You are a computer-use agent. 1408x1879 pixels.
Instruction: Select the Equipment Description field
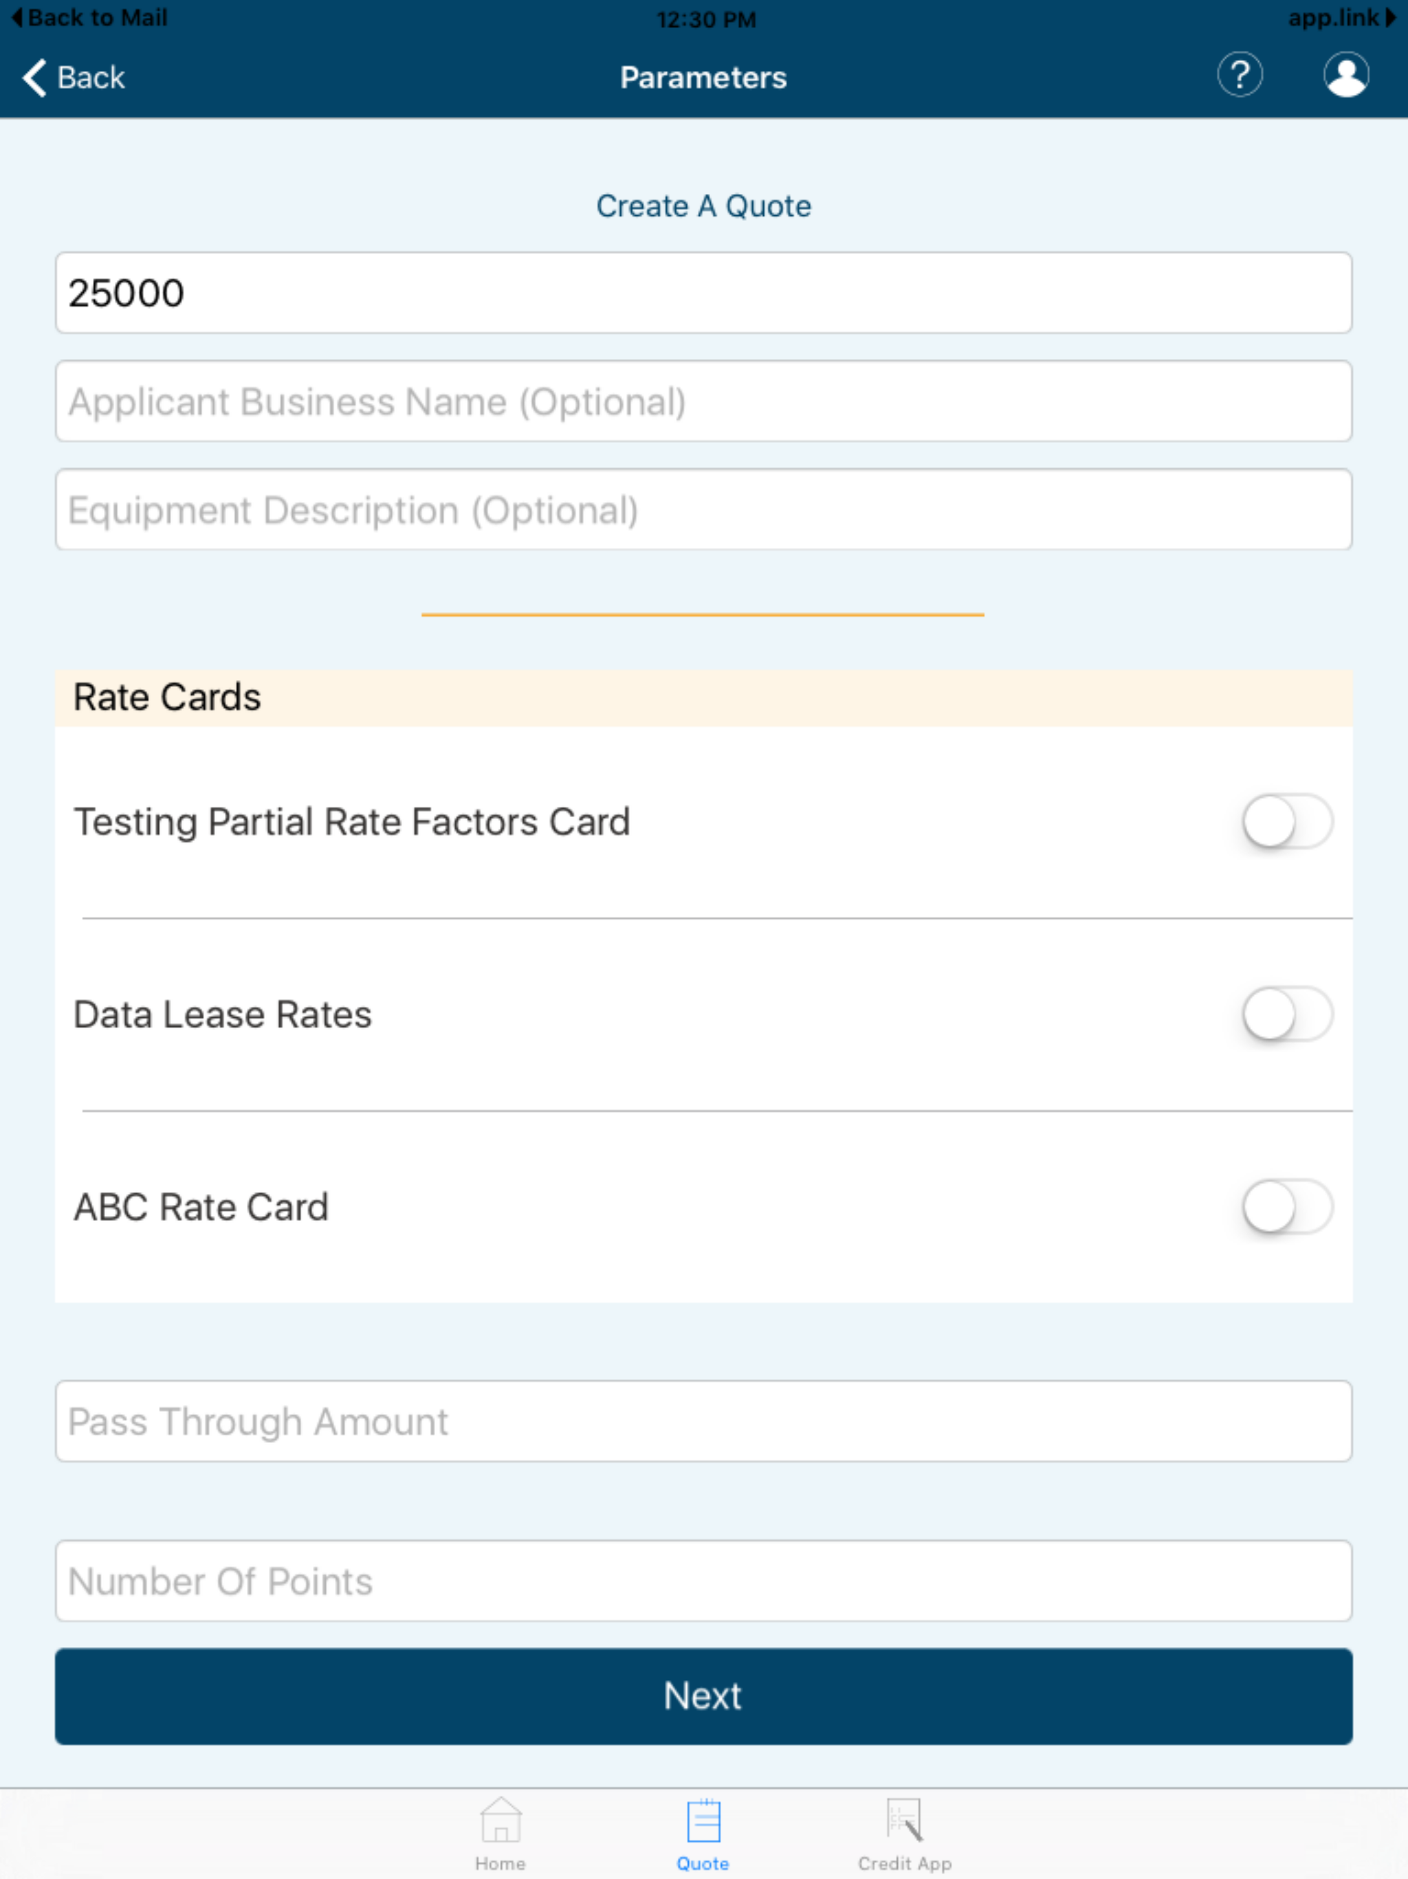click(x=703, y=510)
